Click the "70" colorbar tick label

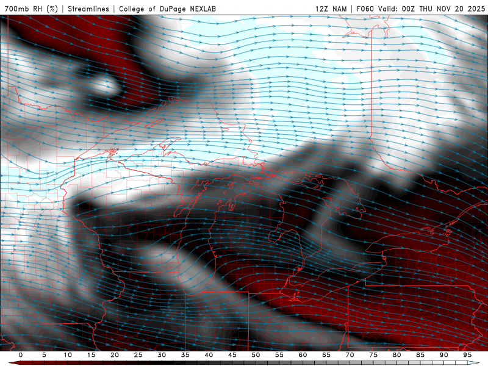[350, 355]
